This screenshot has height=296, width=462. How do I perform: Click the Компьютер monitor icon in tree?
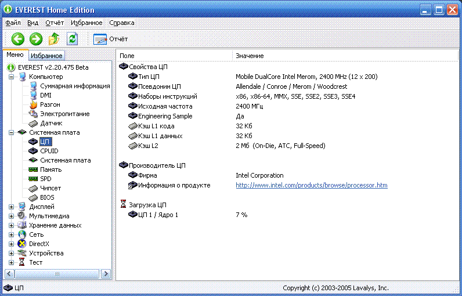[22, 77]
